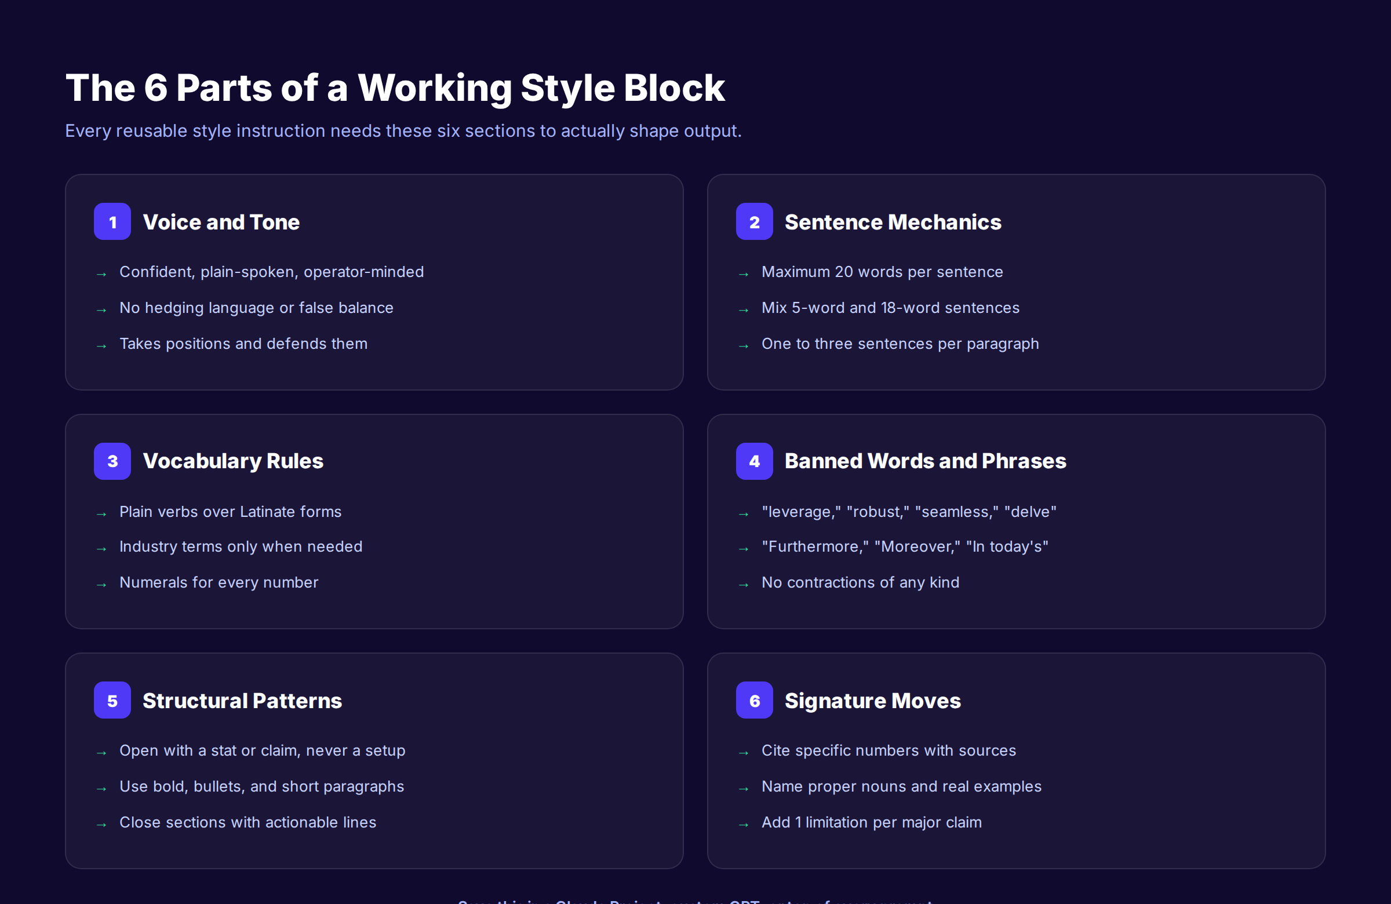Click the number 3 badge beside Vocabulary Rules

112,461
